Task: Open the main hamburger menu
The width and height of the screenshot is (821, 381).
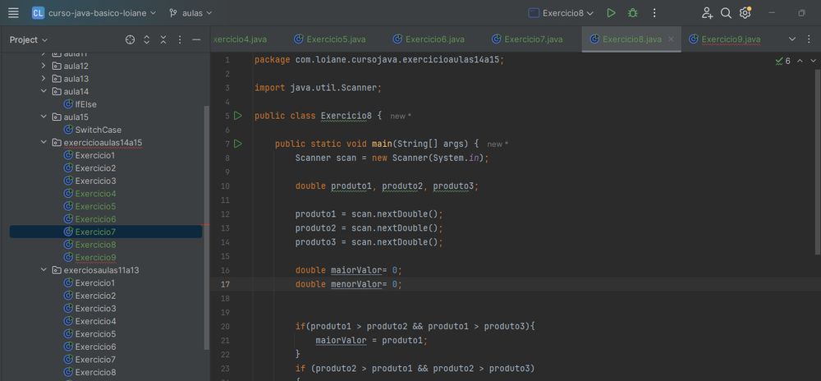Action: point(13,13)
